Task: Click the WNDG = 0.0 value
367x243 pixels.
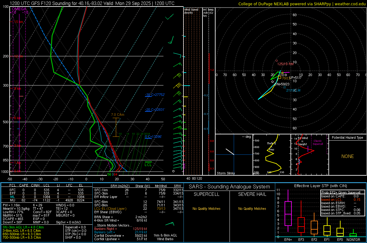Action: click(65, 205)
